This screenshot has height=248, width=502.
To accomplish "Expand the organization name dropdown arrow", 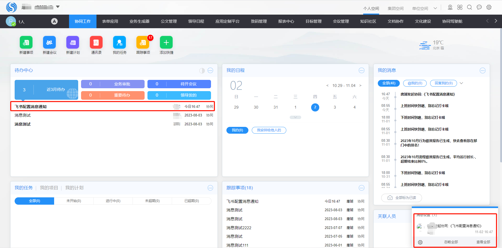I will click(x=58, y=7).
